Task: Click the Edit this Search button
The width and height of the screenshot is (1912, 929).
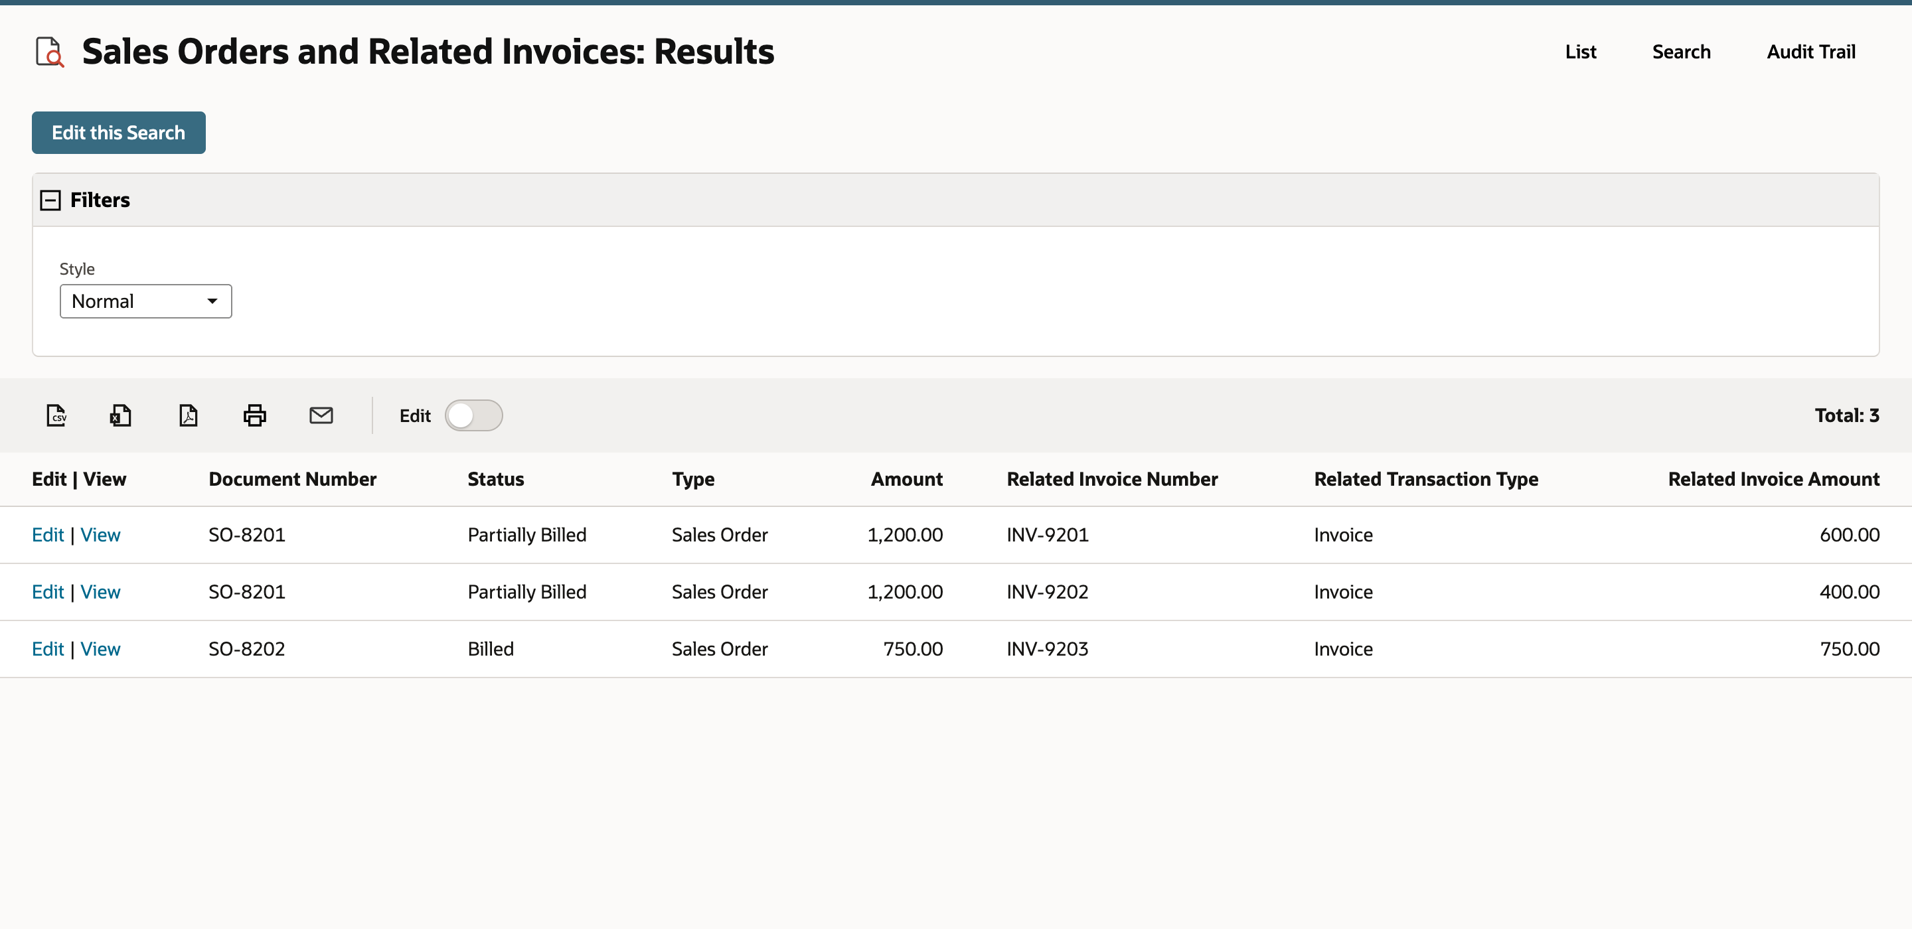Action: [119, 133]
